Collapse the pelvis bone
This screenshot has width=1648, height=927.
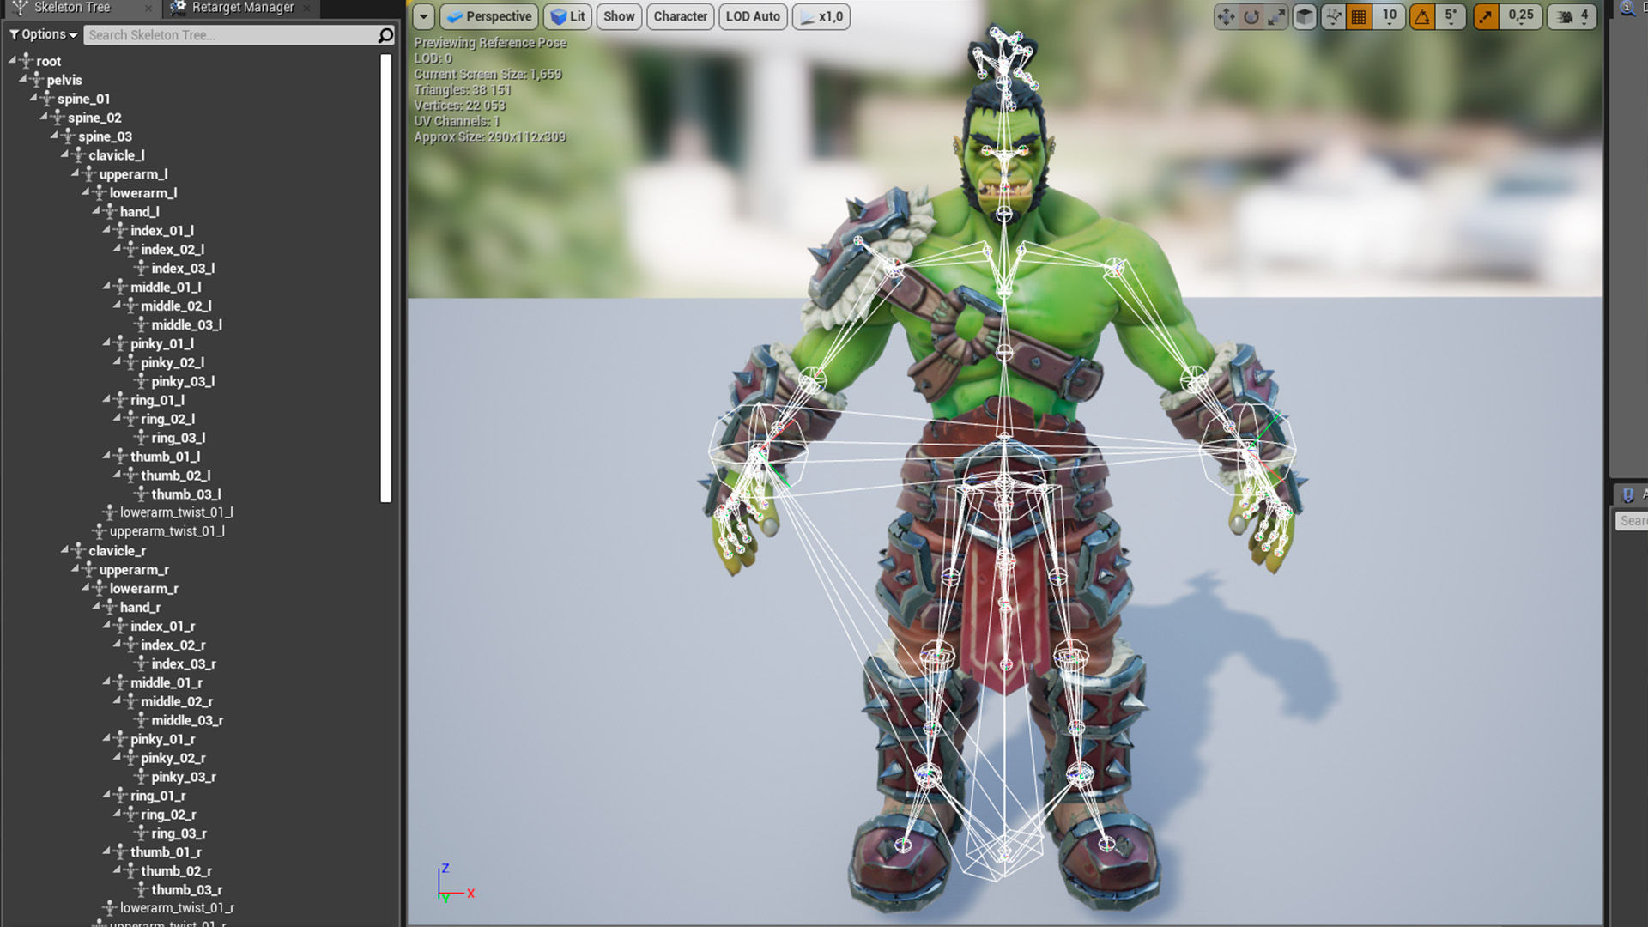tap(22, 78)
